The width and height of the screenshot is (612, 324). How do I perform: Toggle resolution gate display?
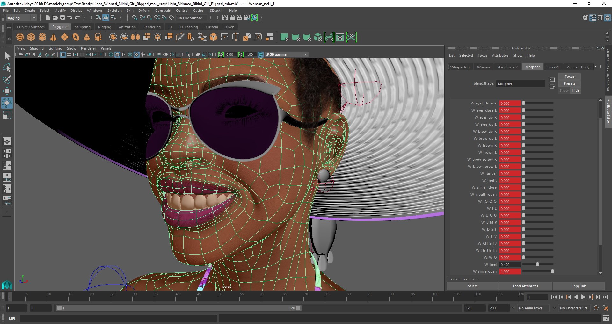pos(76,54)
